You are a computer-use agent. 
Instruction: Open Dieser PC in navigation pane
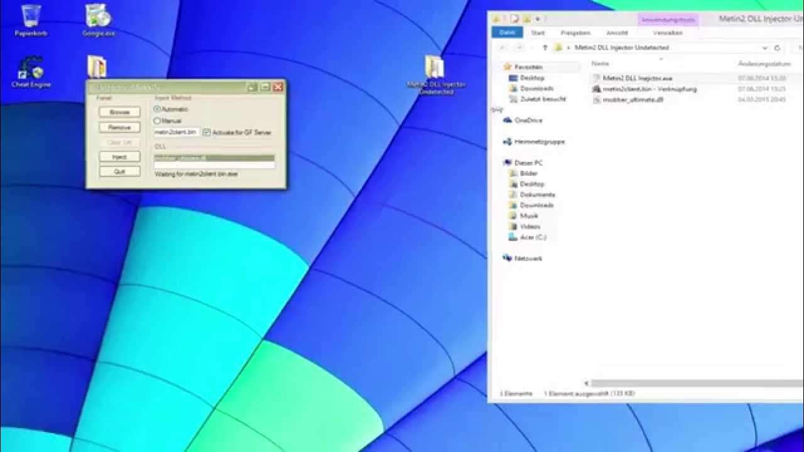[x=528, y=163]
